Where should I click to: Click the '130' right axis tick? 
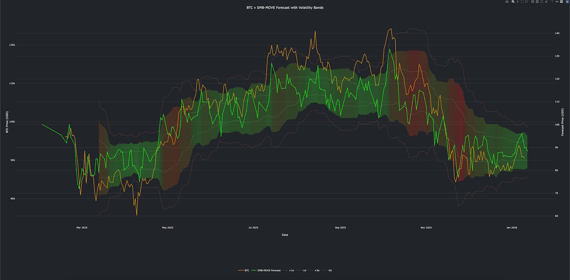557,56
